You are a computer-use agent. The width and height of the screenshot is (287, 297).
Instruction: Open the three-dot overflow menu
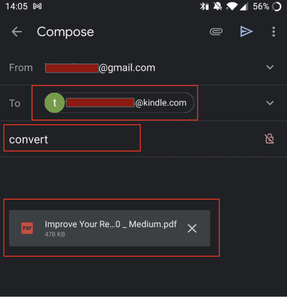[274, 32]
